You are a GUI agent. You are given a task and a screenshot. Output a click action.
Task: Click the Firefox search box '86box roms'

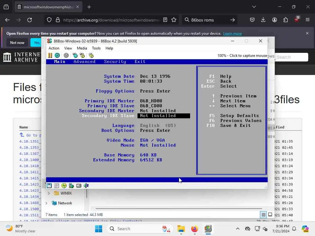210,20
